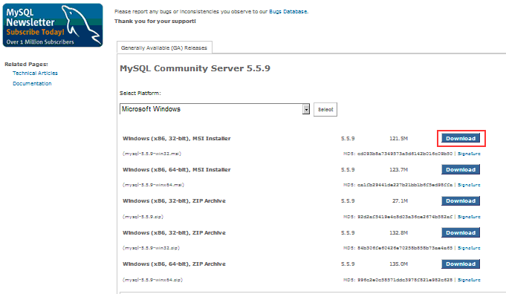Click the mysql-5.5.9.zip file name
506x294 pixels.
pyautogui.click(x=143, y=217)
